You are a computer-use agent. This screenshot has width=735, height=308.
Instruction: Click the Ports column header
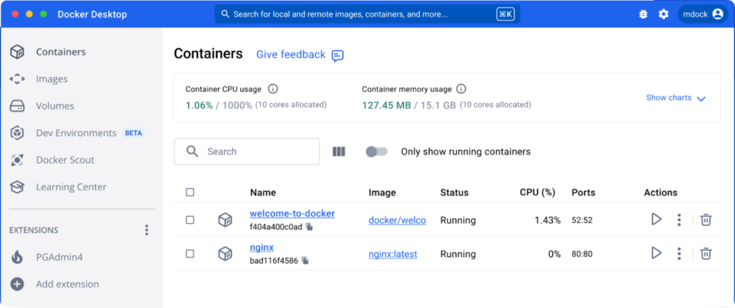point(583,192)
